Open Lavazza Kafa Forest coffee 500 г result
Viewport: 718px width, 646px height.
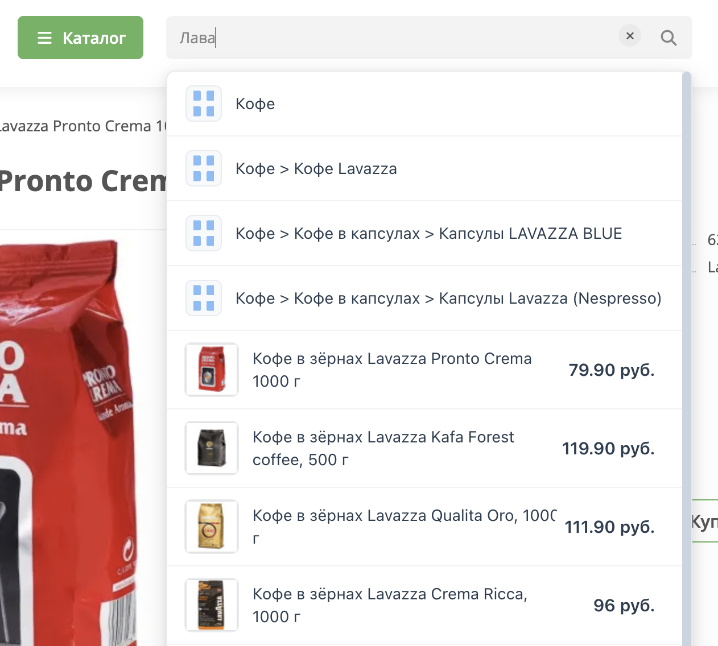click(424, 448)
